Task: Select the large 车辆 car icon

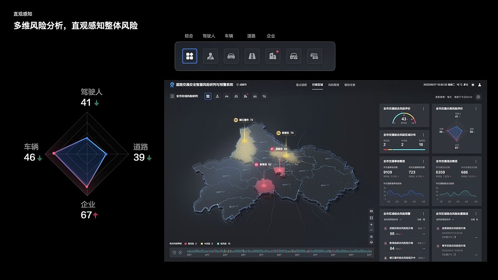Action: click(x=231, y=56)
